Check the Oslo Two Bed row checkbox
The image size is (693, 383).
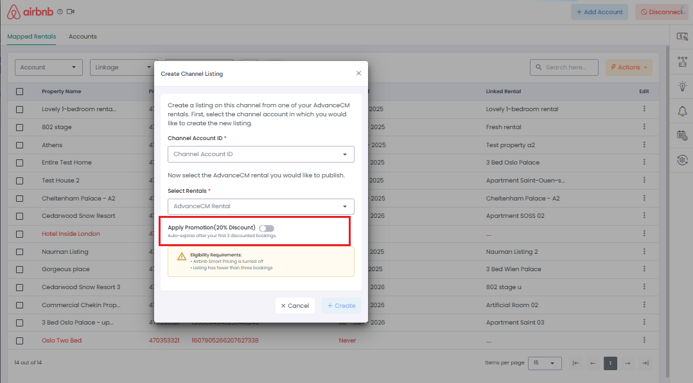coord(19,341)
